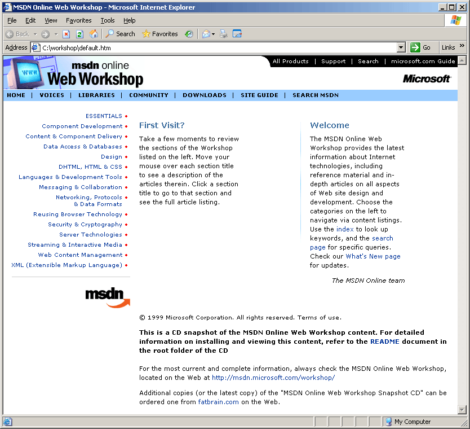Click the Stop loading icon

tap(66, 34)
